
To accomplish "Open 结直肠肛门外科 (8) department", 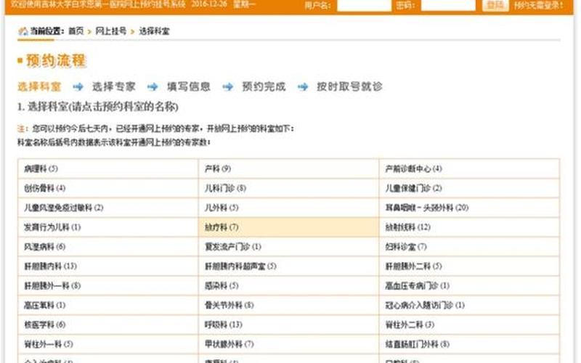I will tap(418, 344).
